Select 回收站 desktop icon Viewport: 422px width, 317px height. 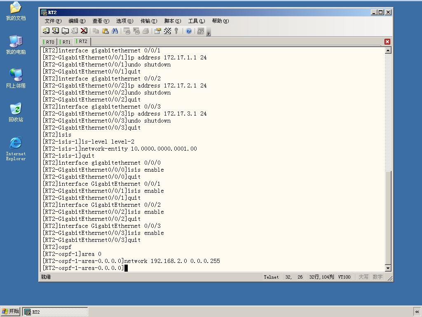(x=16, y=112)
